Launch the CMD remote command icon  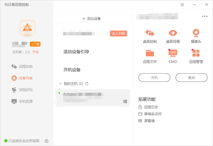tap(173, 53)
